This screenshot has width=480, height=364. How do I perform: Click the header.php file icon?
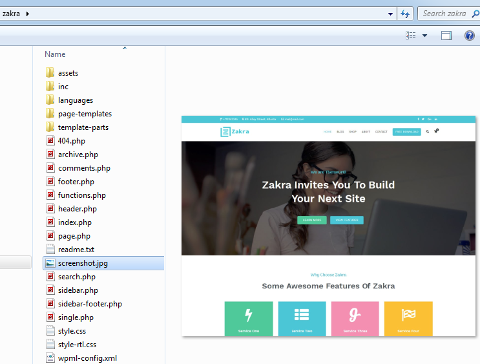50,209
